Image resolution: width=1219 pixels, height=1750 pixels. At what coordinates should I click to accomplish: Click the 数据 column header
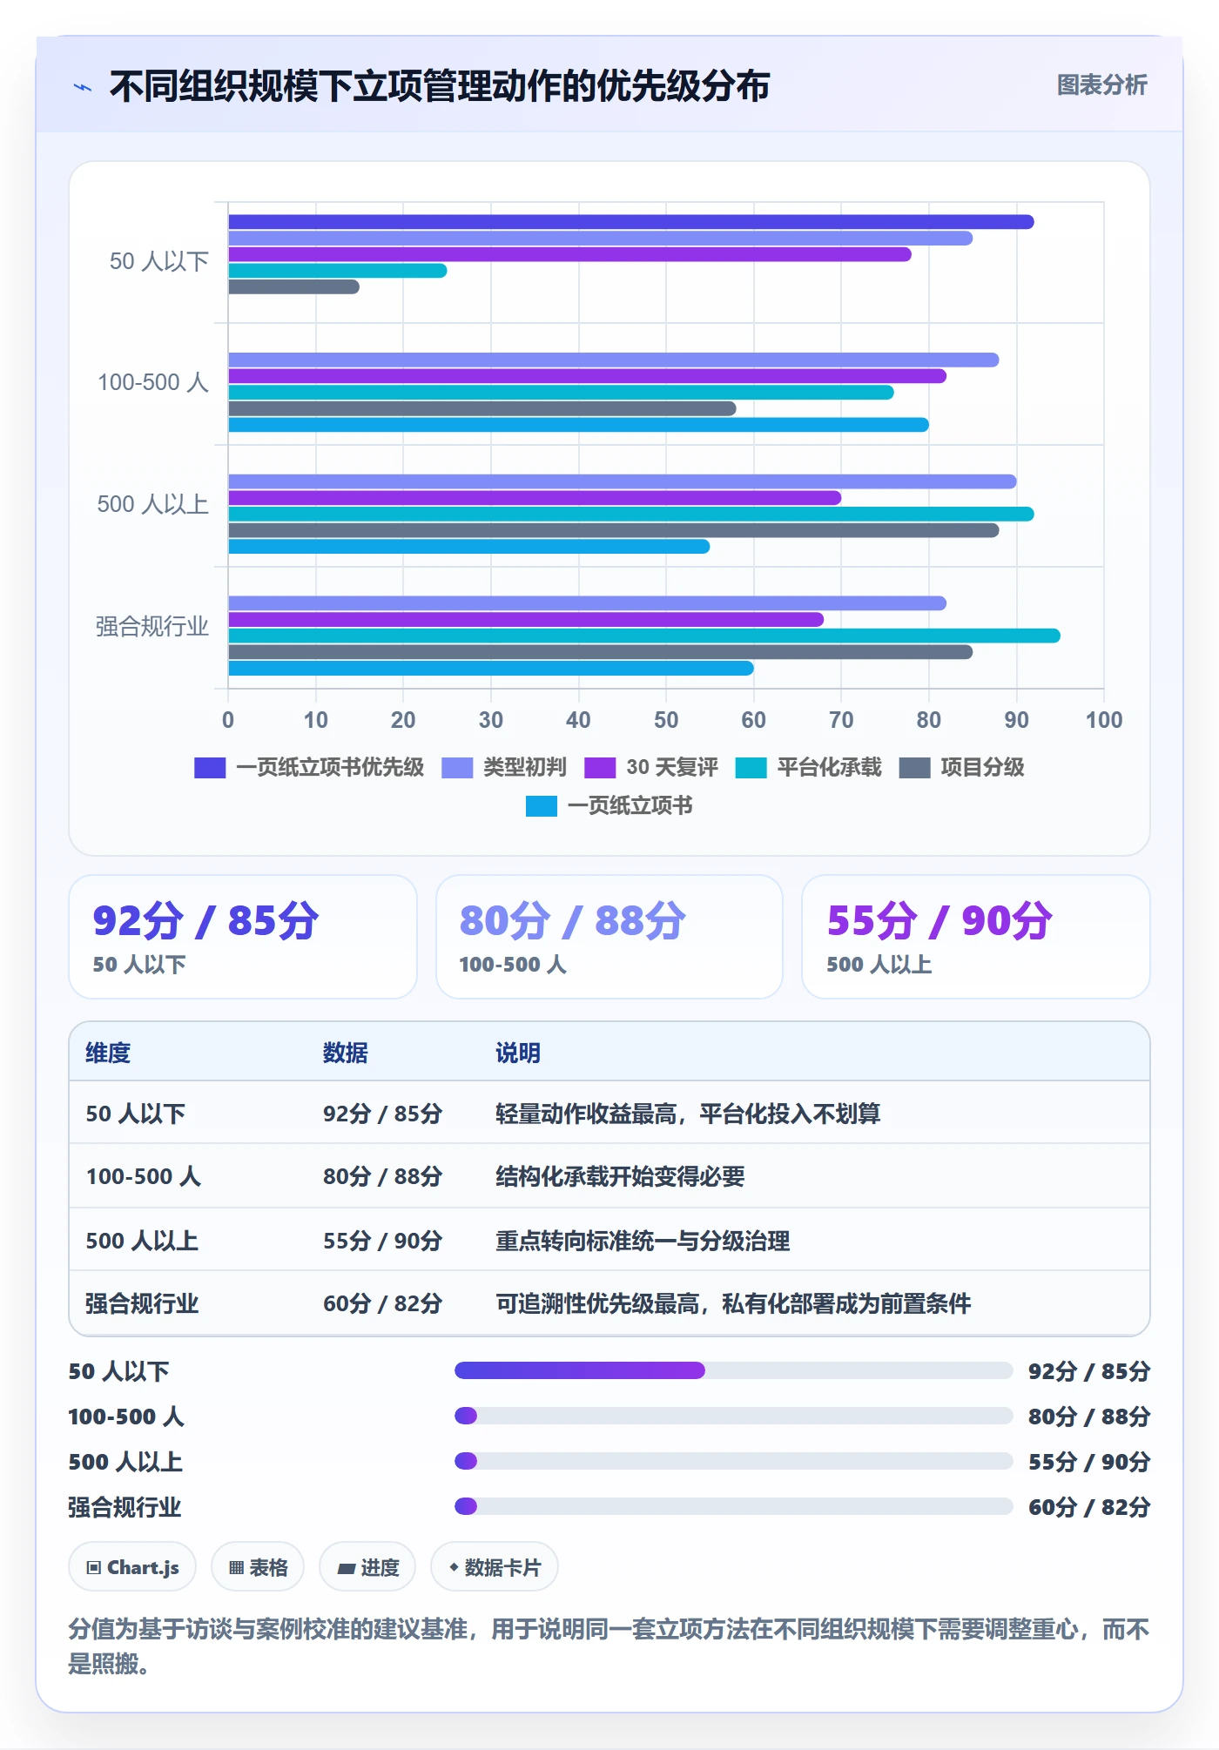[346, 1053]
